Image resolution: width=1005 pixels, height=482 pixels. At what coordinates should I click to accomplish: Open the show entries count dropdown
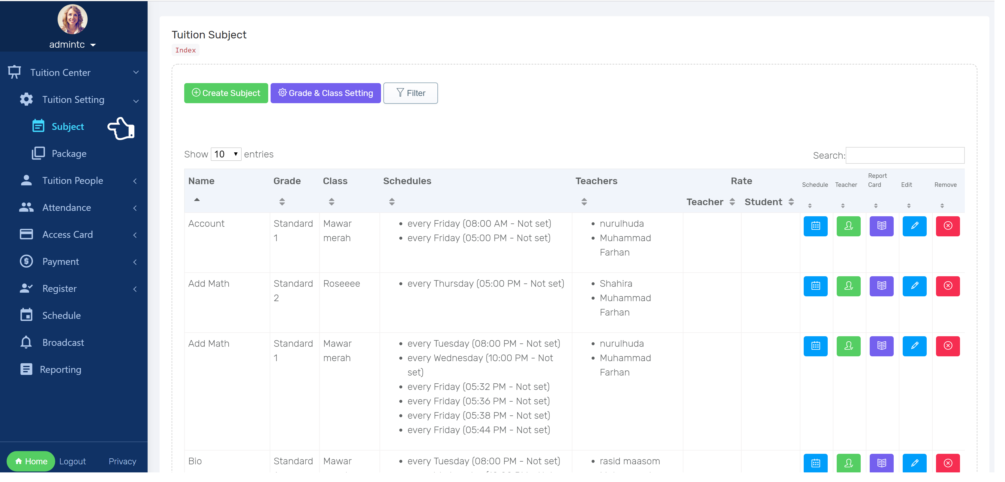(226, 154)
